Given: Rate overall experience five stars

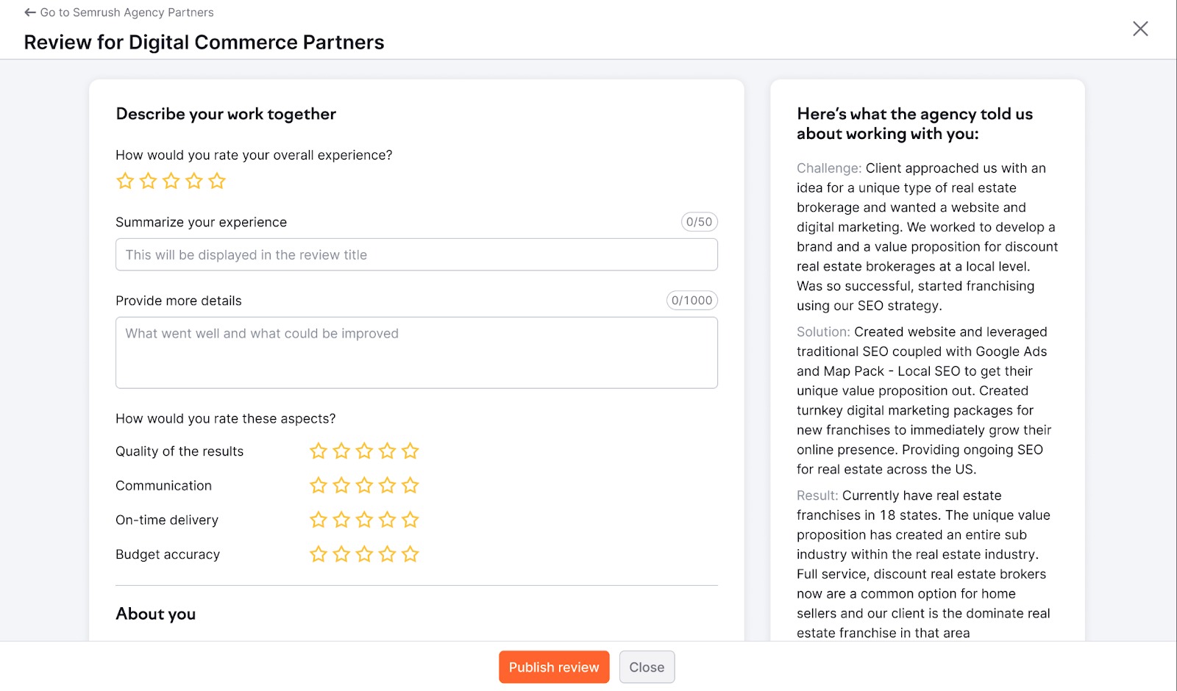Looking at the screenshot, I should (x=217, y=181).
